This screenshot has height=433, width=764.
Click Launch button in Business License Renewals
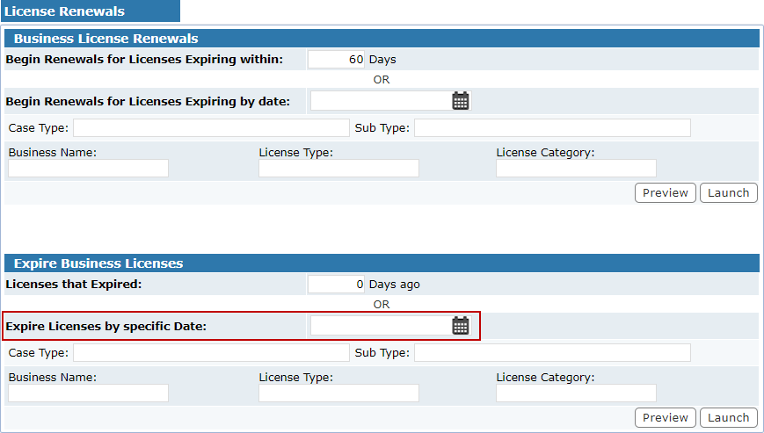click(728, 193)
